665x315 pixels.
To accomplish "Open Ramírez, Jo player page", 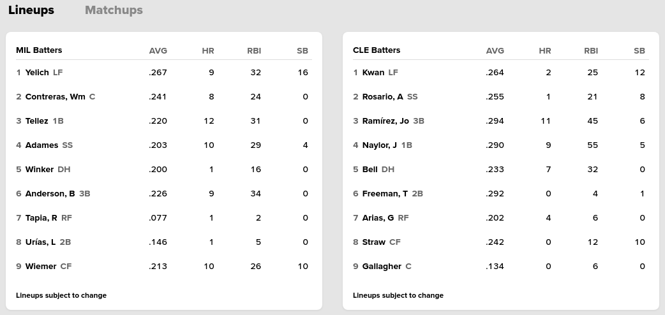I will (x=385, y=121).
